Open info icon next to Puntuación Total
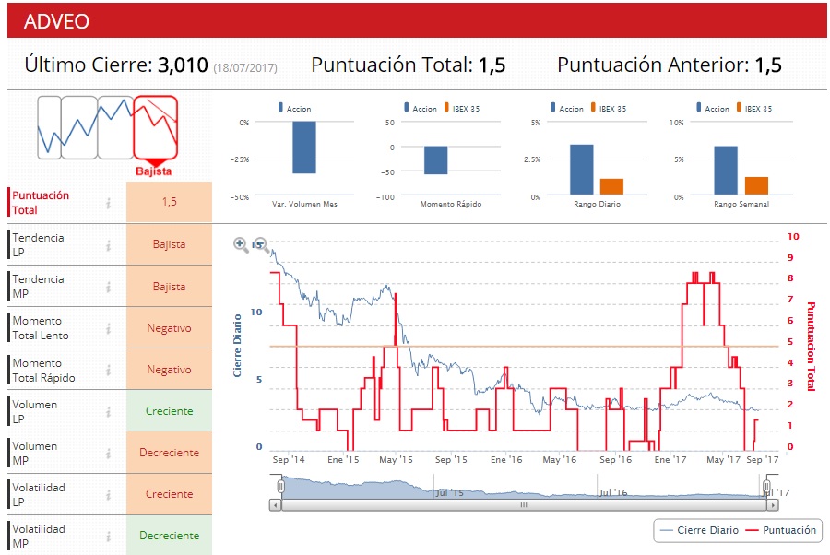Image resolution: width=830 pixels, height=555 pixels. pyautogui.click(x=108, y=203)
